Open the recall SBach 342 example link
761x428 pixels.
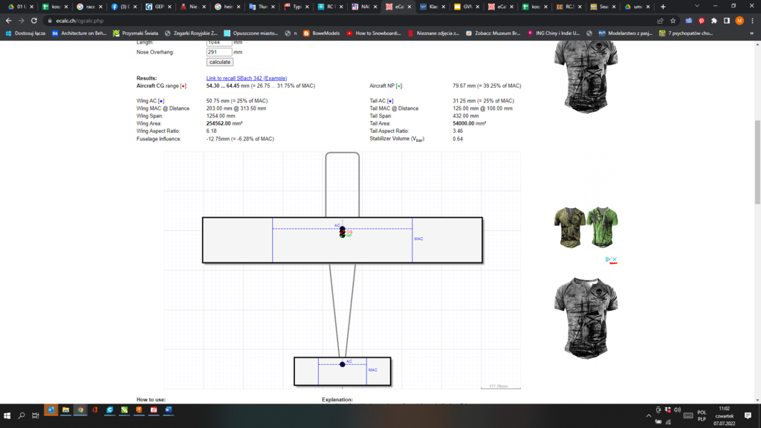[246, 78]
